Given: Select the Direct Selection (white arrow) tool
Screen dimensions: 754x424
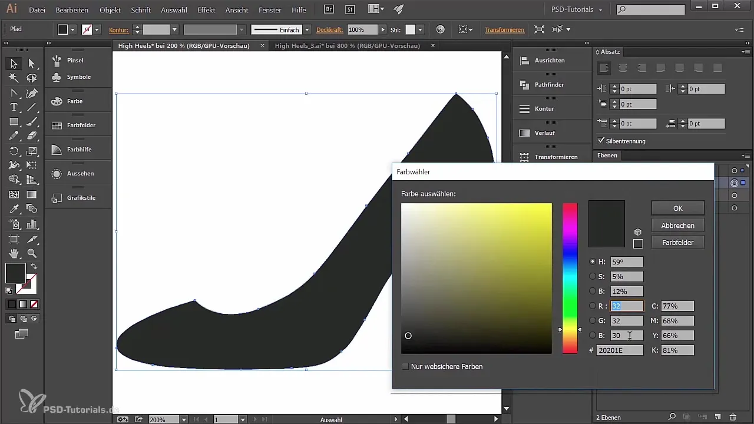Looking at the screenshot, I should [32, 64].
